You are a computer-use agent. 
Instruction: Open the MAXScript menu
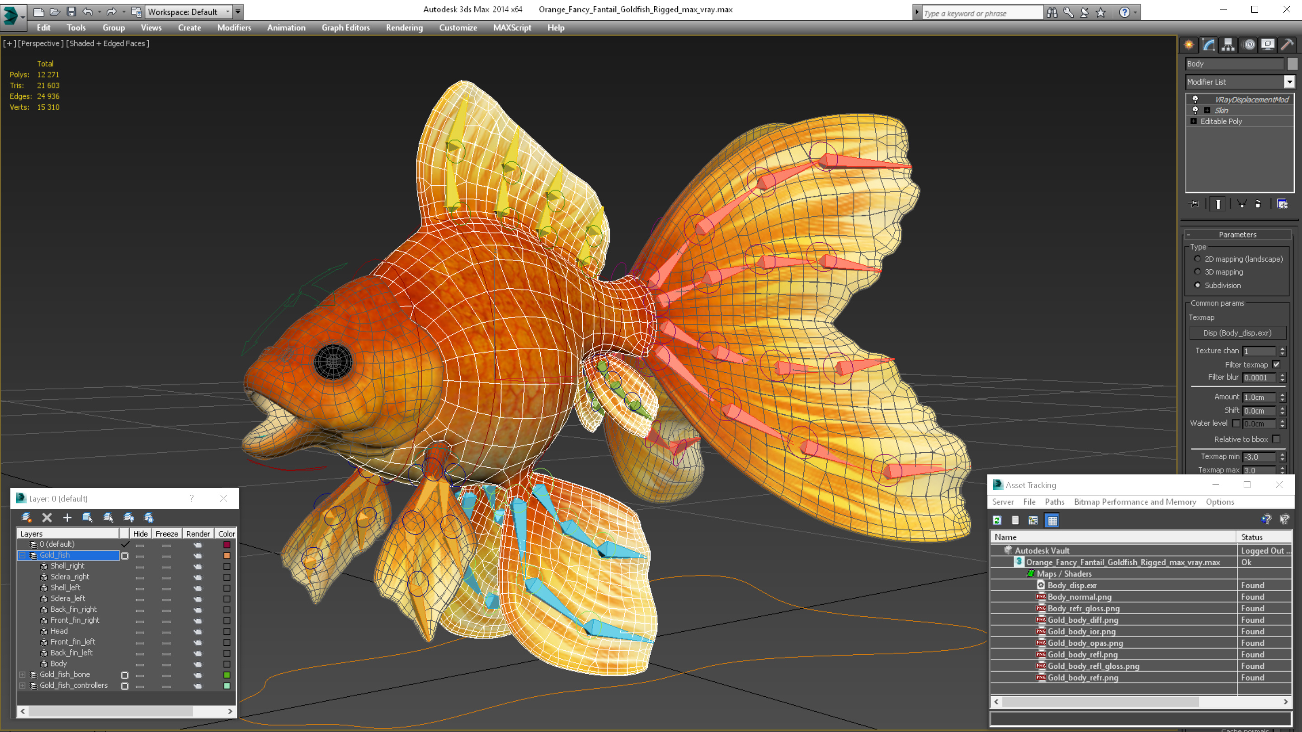click(x=512, y=28)
